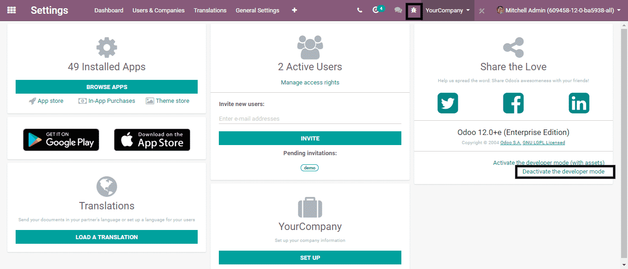Click the Browse Apps button
Viewport: 628px width, 269px height.
(x=107, y=87)
